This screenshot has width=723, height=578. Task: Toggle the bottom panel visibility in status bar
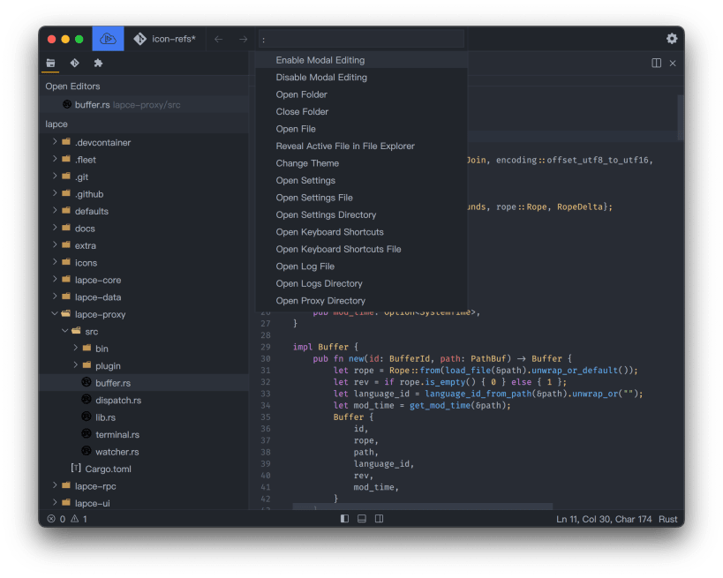coord(361,518)
